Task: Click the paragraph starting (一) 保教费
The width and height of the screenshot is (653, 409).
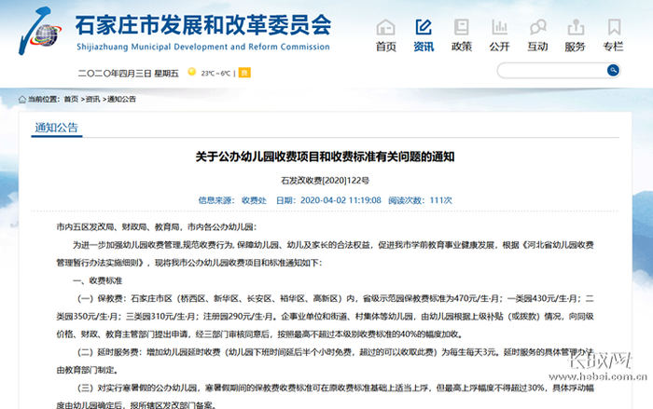Action: (x=326, y=316)
